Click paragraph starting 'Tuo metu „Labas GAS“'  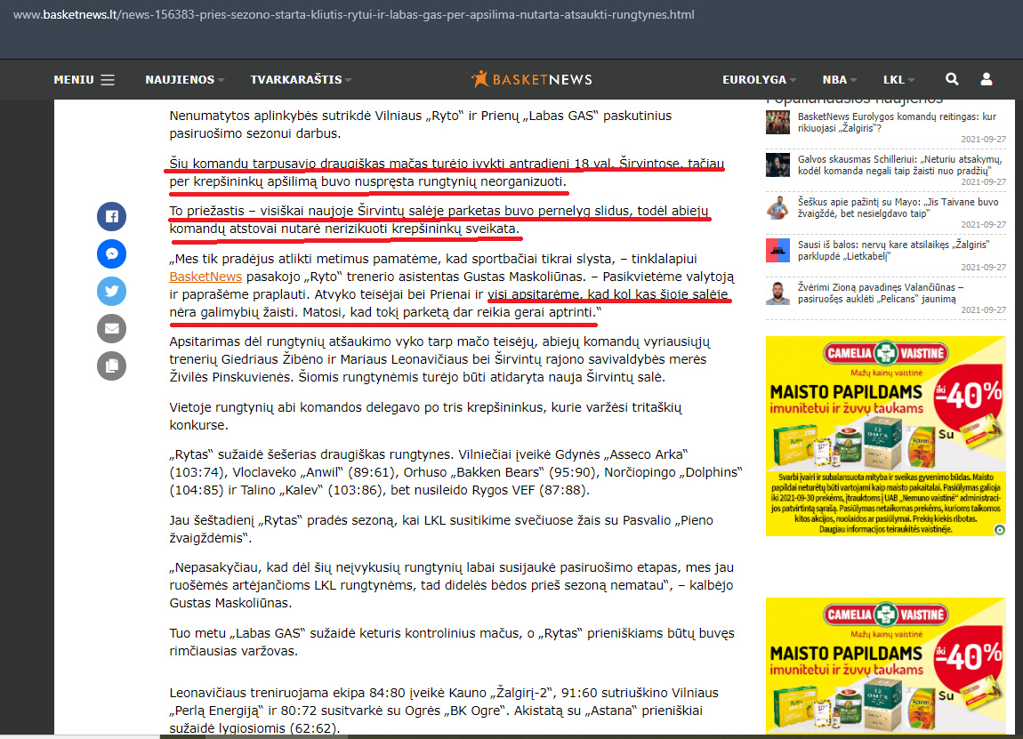(x=452, y=642)
